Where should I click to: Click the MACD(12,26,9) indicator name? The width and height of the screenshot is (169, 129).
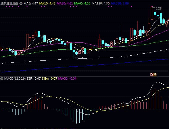[x=14, y=79]
